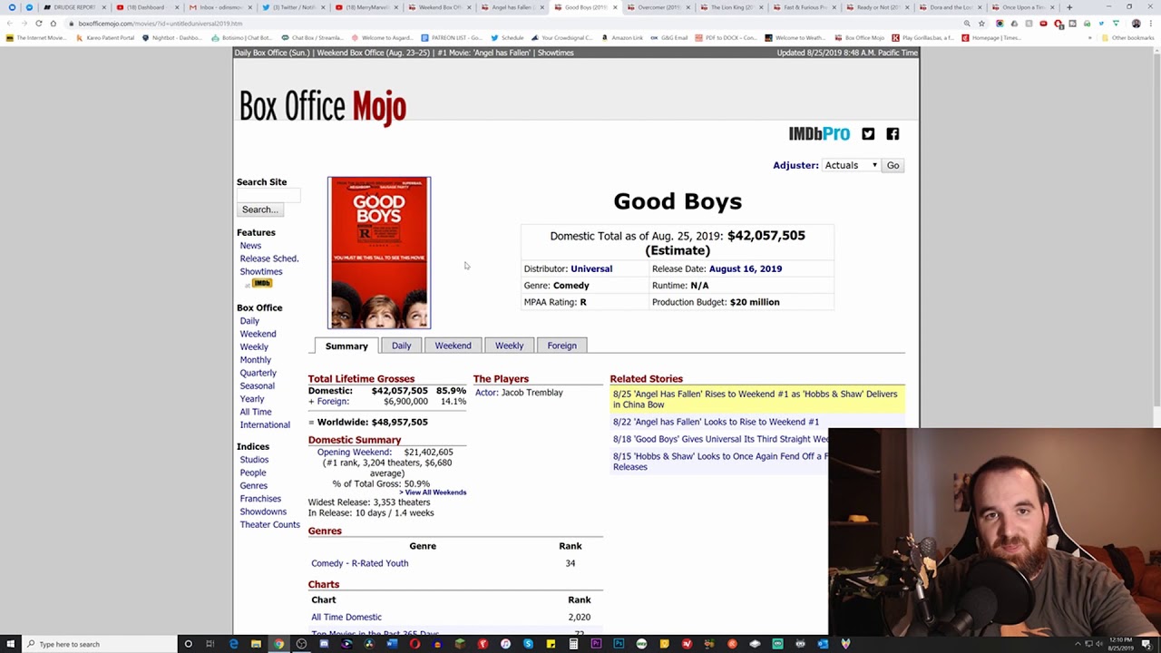
Task: Open a new browser tab with plus
Action: pos(1069,7)
